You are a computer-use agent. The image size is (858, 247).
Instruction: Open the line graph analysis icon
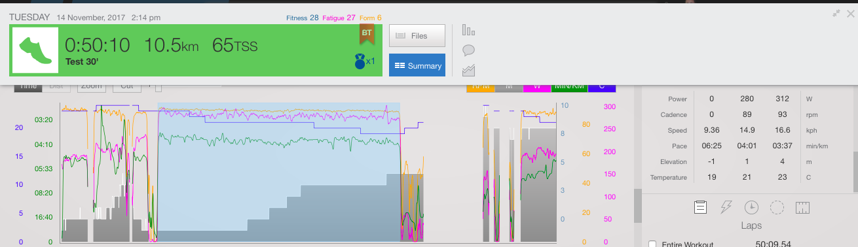point(468,70)
